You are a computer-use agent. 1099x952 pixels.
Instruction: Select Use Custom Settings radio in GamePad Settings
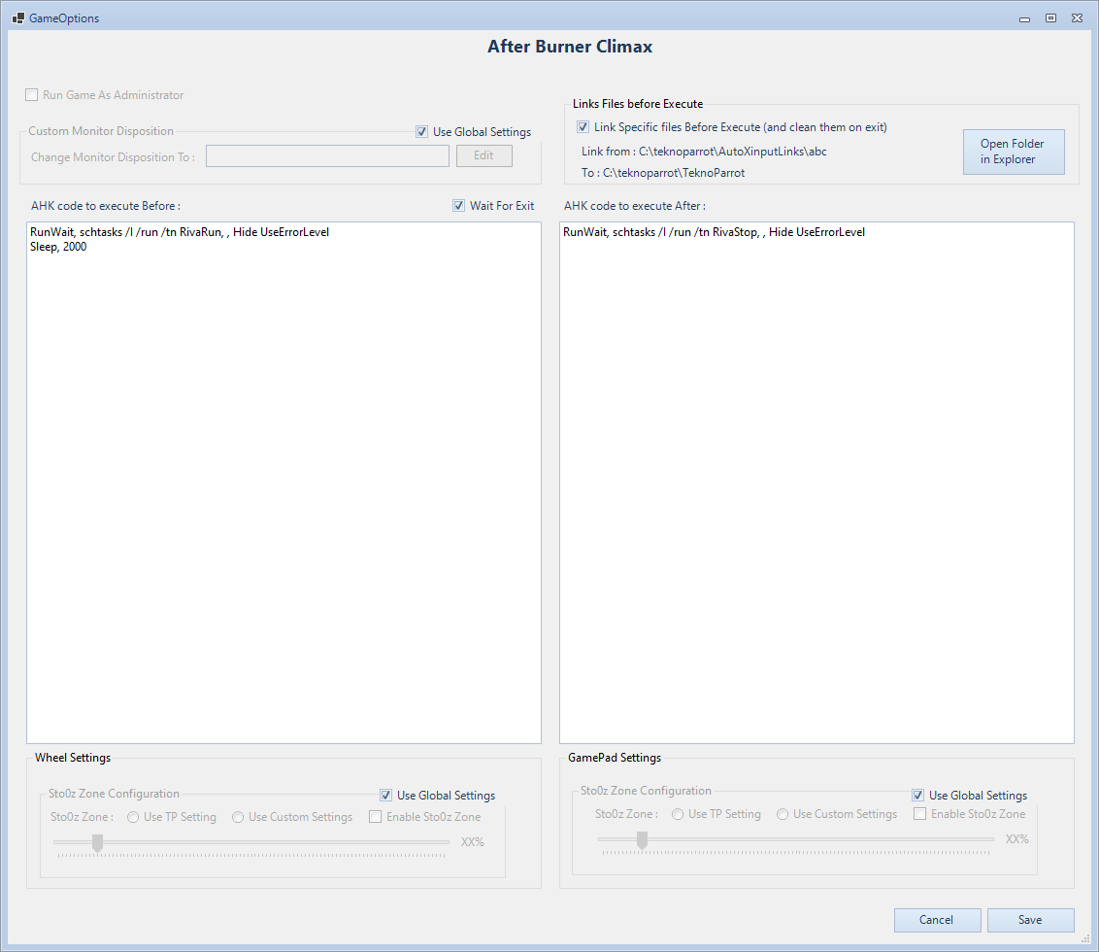click(x=783, y=814)
